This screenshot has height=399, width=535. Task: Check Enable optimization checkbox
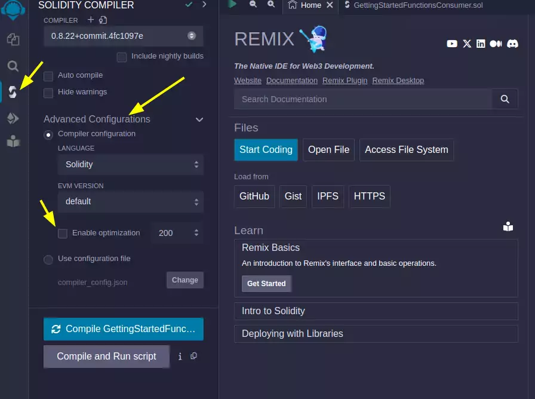pyautogui.click(x=63, y=234)
